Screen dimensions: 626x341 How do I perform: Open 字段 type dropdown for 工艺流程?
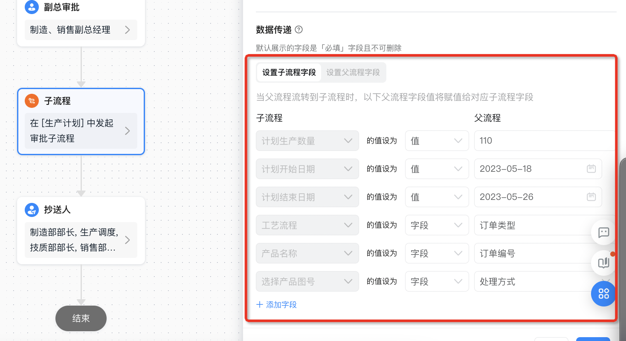coord(437,225)
